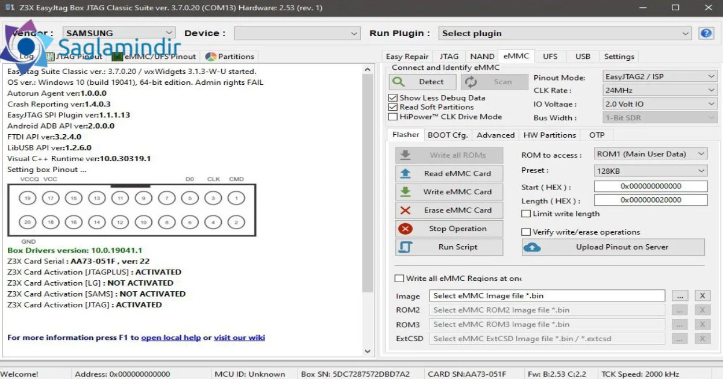
Task: Click pin 10 circle in pinout
Action: tap(143, 223)
